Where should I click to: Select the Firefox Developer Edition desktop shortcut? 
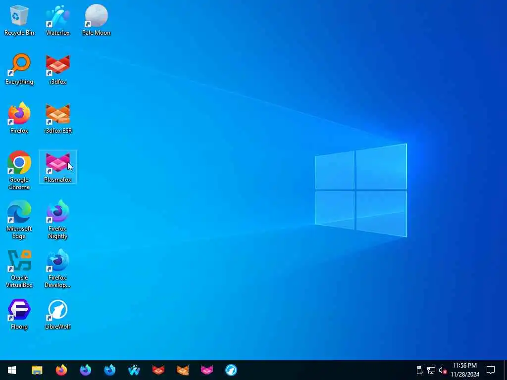(x=57, y=269)
